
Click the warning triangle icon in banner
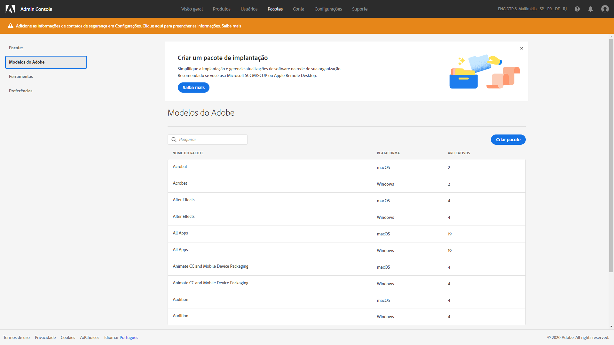tap(11, 26)
